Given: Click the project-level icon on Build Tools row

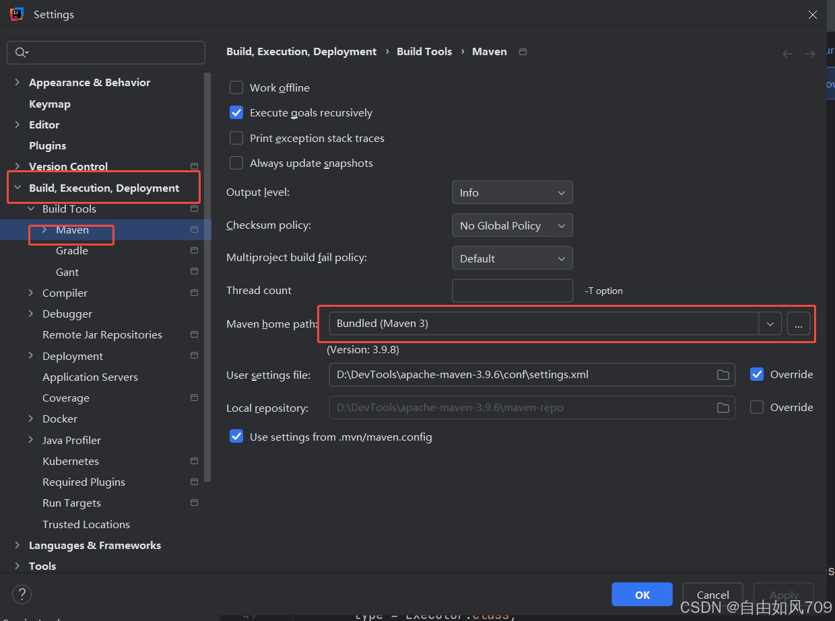Looking at the screenshot, I should click(x=195, y=209).
